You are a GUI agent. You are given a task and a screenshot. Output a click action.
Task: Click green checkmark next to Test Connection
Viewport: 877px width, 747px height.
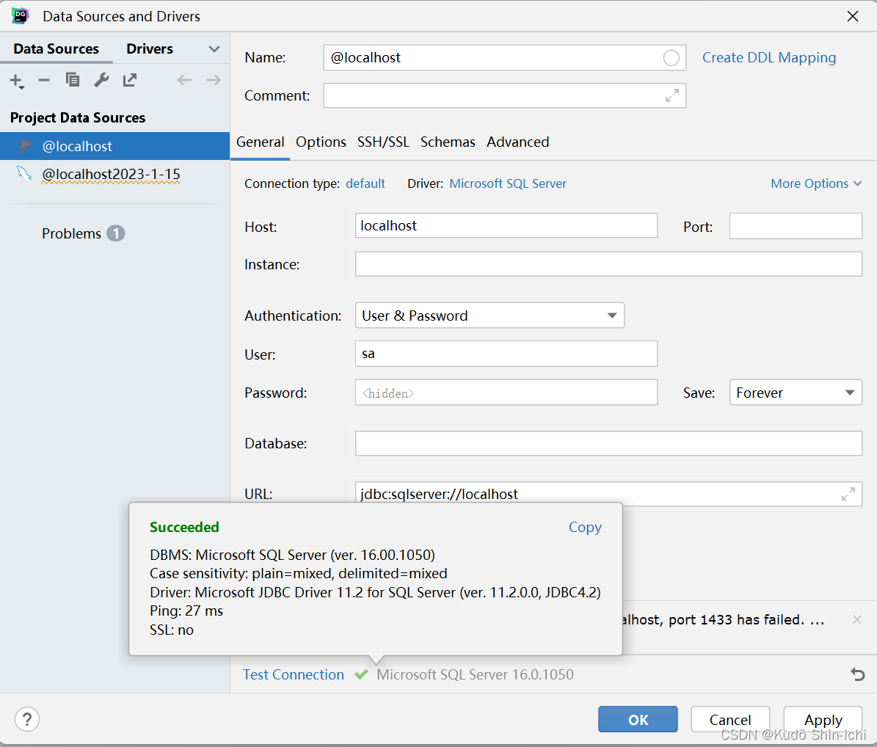[x=361, y=674]
